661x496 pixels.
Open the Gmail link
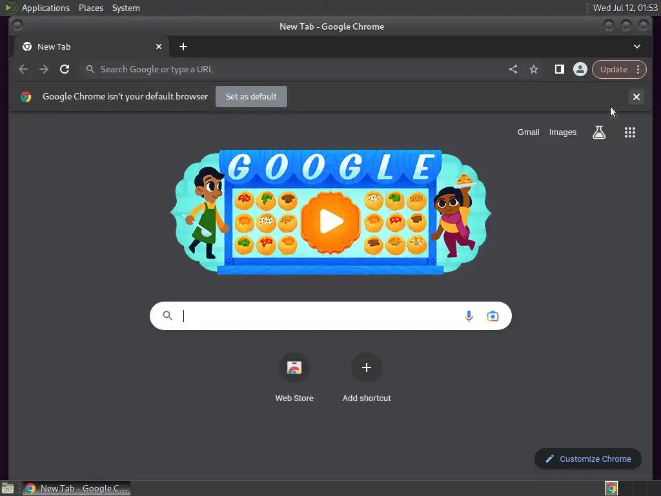coord(528,132)
